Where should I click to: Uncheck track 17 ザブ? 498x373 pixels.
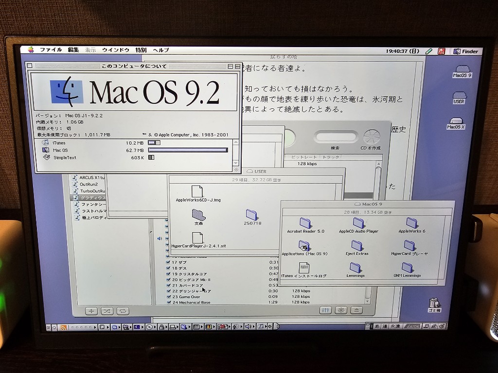168,262
